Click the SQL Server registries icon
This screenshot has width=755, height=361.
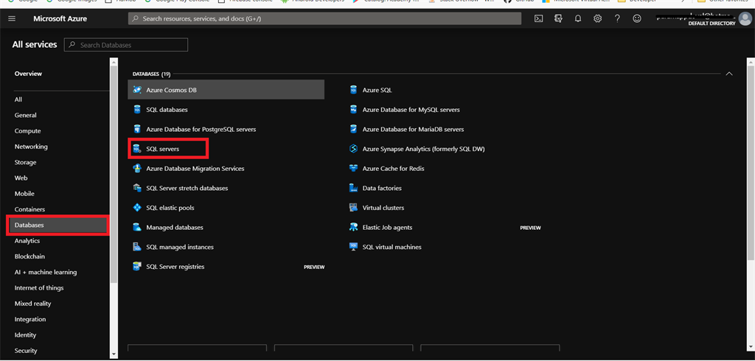click(x=137, y=267)
